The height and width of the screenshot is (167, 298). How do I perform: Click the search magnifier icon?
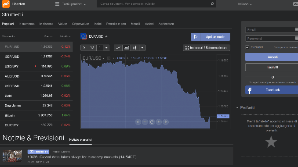(x=212, y=4)
